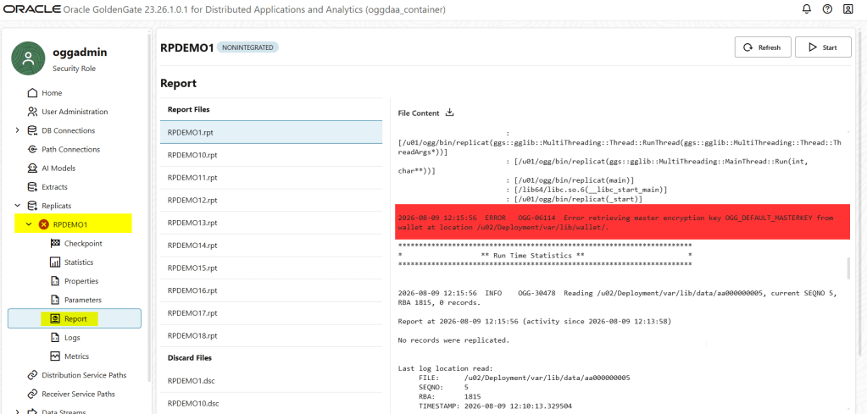Open Logs under RPDEMO1
Image resolution: width=867 pixels, height=414 pixels.
pos(72,337)
